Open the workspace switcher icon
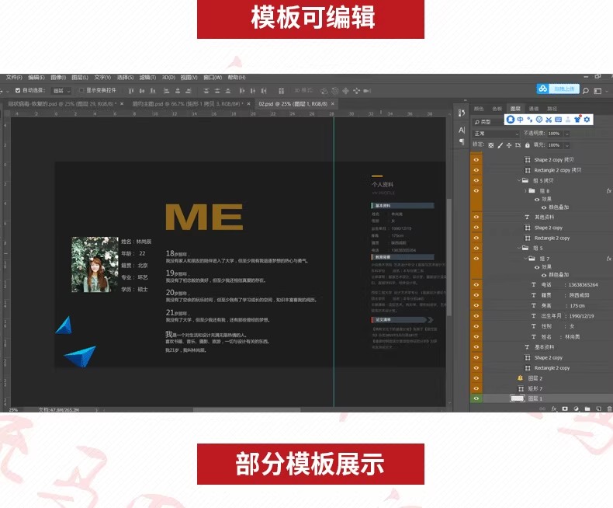Screen dimensions: 613x508 [597, 91]
